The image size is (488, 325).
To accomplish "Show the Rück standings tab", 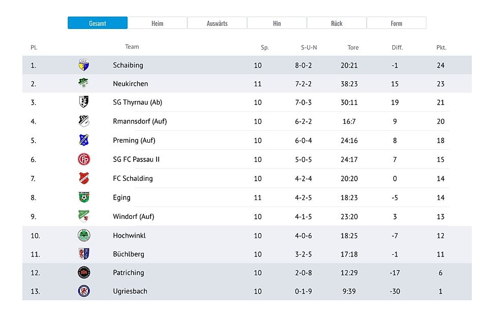I will (337, 23).
